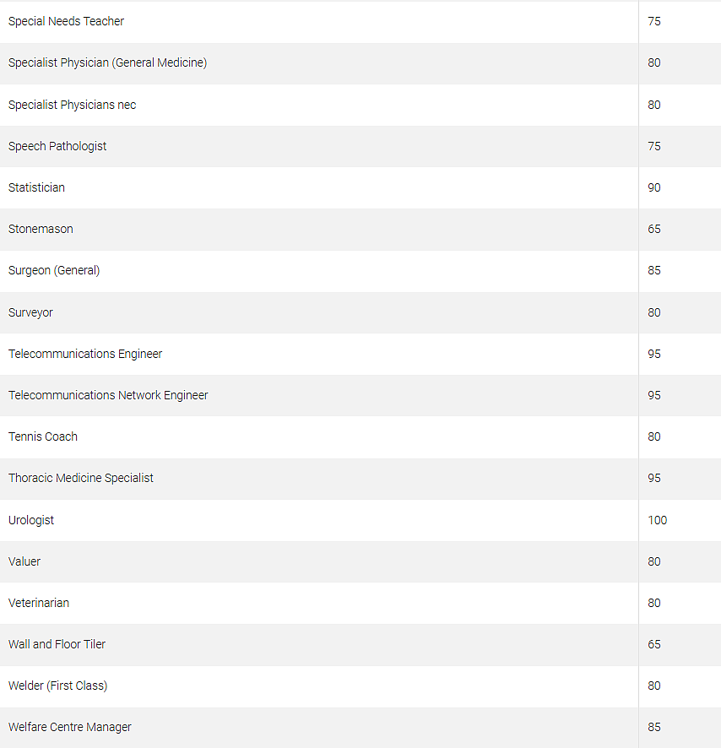Click Telecommunications Network Engineer row
This screenshot has width=721, height=748.
click(360, 395)
